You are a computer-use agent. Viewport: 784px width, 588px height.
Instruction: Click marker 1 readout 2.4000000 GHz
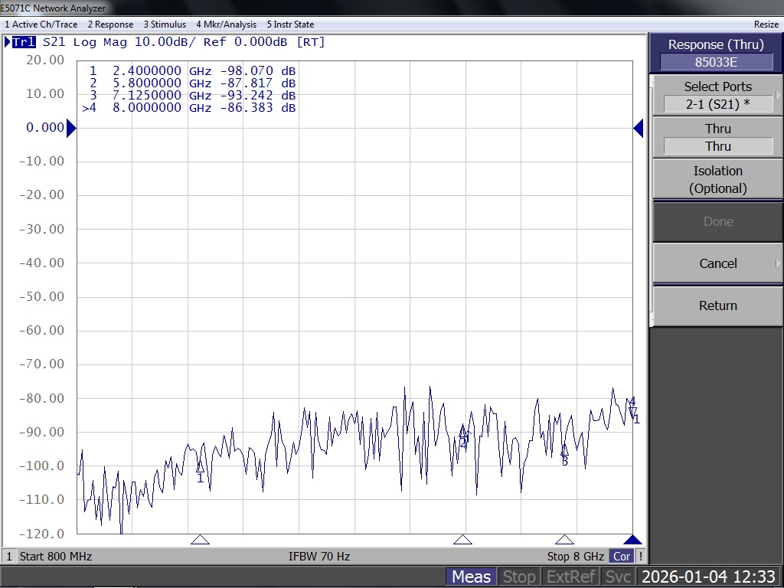pos(192,70)
